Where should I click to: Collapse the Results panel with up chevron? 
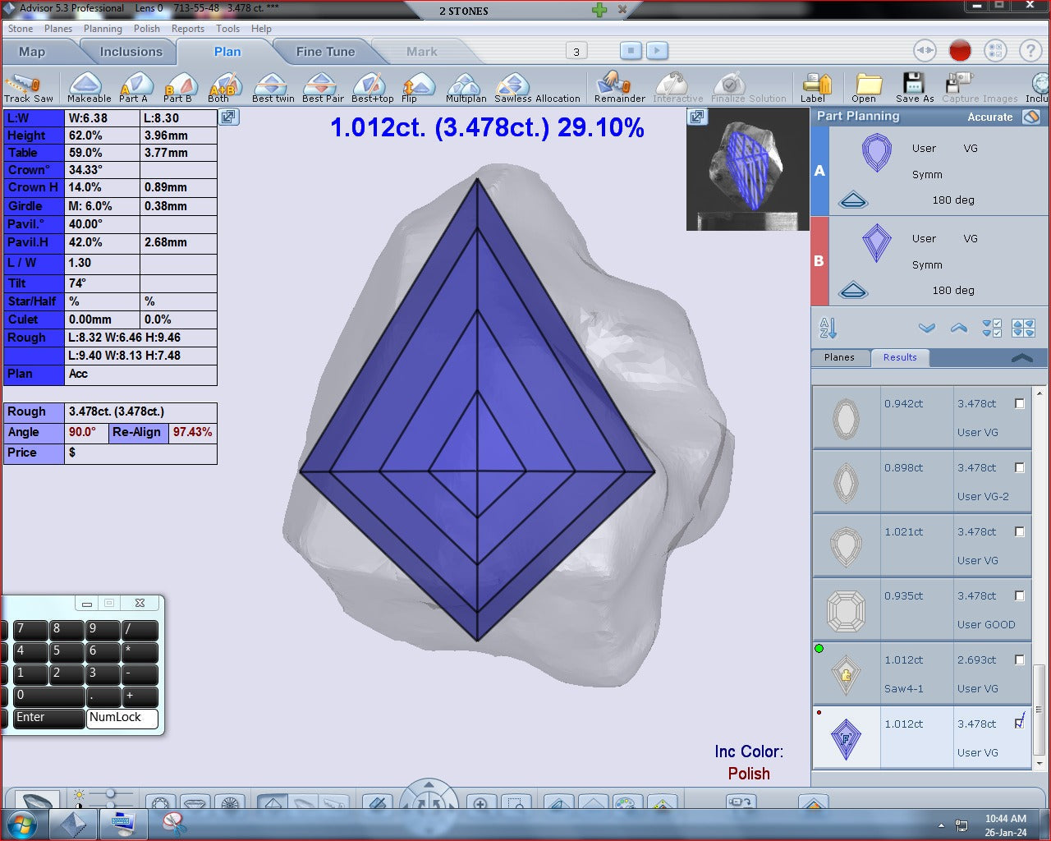pyautogui.click(x=1021, y=357)
